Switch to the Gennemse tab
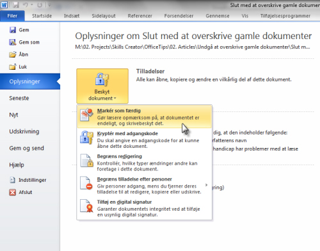The height and width of the screenshot is (251, 320). [218, 16]
